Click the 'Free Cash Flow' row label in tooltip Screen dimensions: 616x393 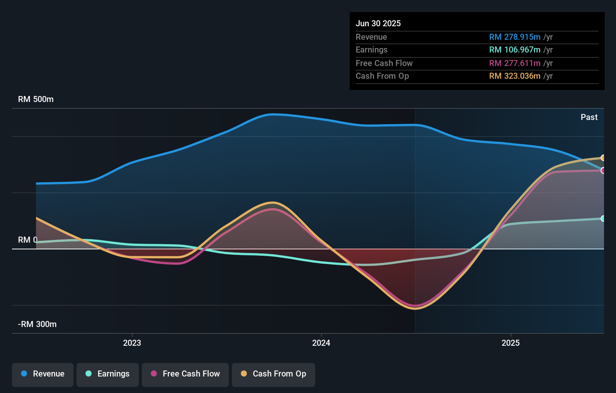point(384,63)
